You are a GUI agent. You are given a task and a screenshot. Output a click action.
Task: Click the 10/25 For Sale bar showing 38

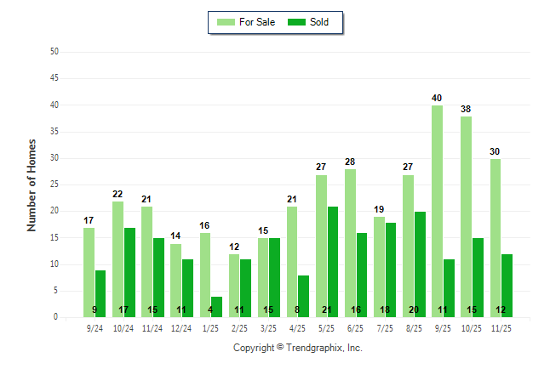[x=466, y=217]
